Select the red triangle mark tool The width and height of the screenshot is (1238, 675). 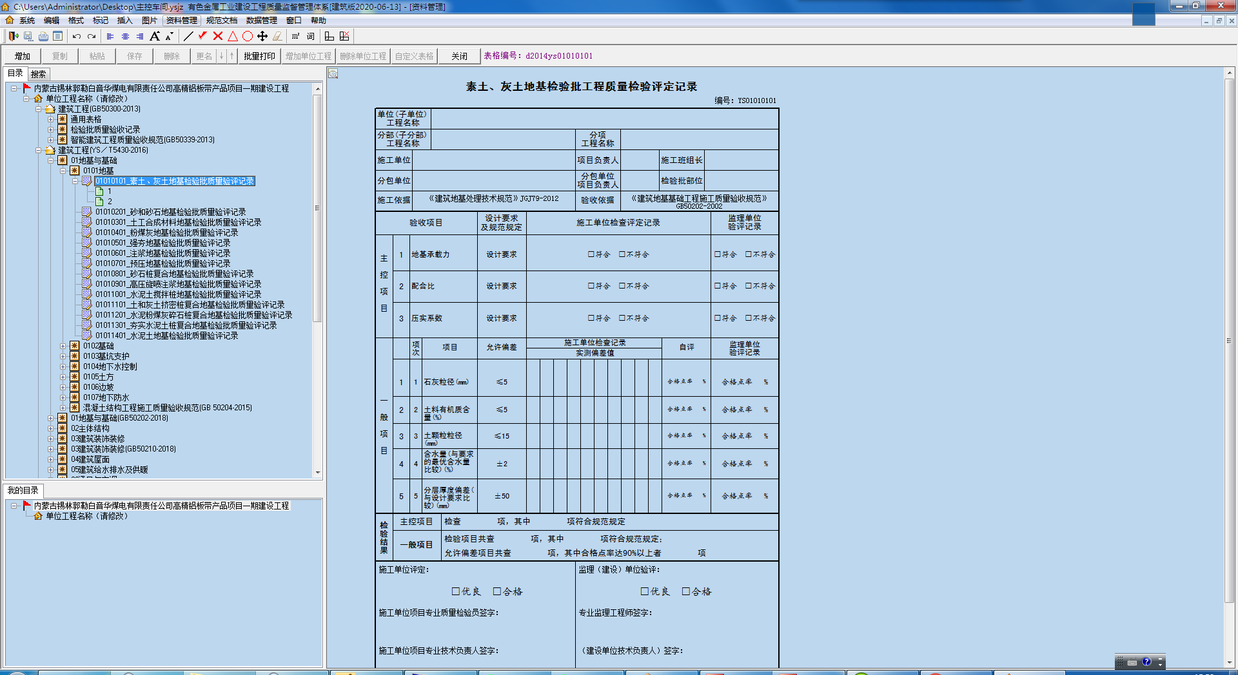point(233,36)
